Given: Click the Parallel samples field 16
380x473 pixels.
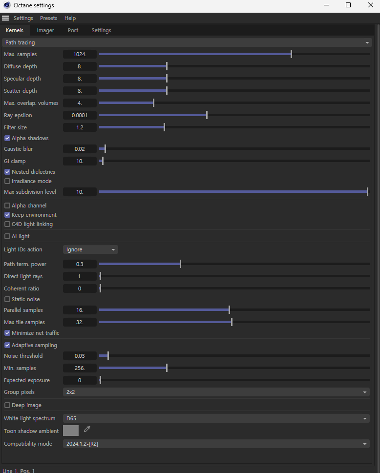Looking at the screenshot, I should 80,310.
